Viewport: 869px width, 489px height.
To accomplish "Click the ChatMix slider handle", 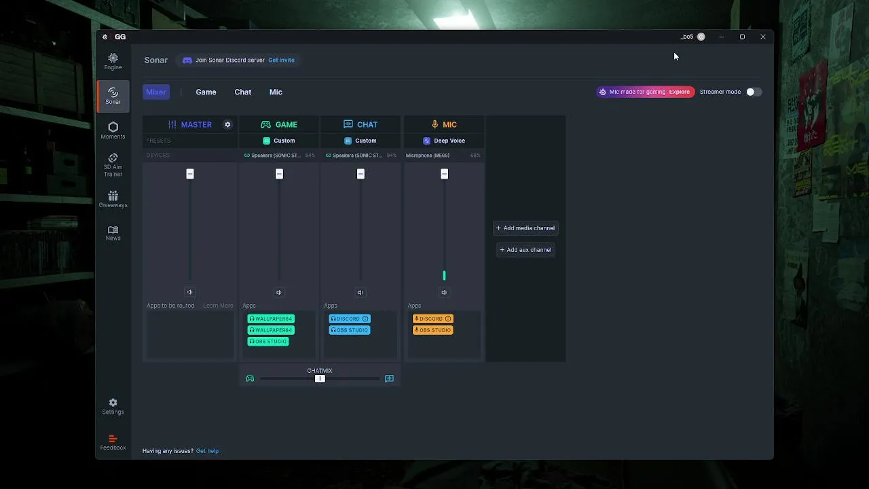I will click(x=320, y=378).
